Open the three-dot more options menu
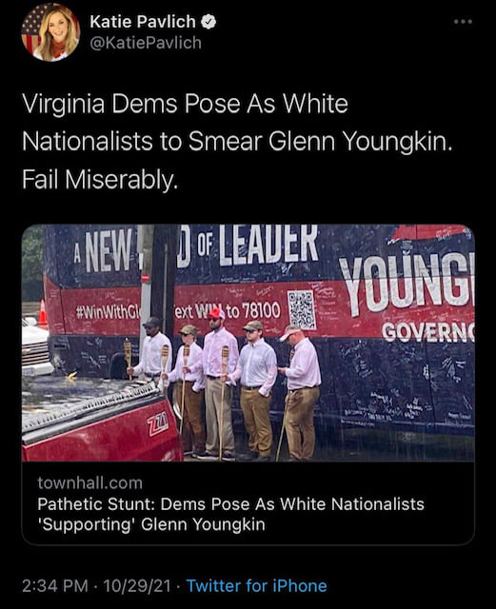 pyautogui.click(x=463, y=21)
